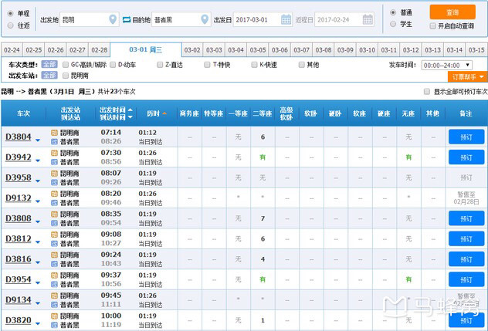Click location pin icon in 目的地 field
Viewport: 488px width, 331px height.
pos(204,19)
